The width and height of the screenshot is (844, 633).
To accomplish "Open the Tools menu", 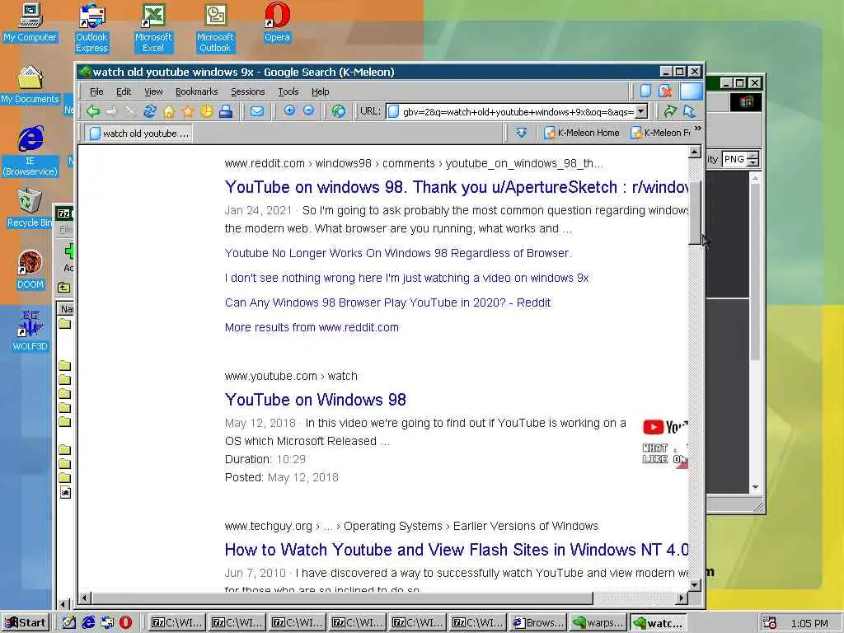I will tap(288, 91).
